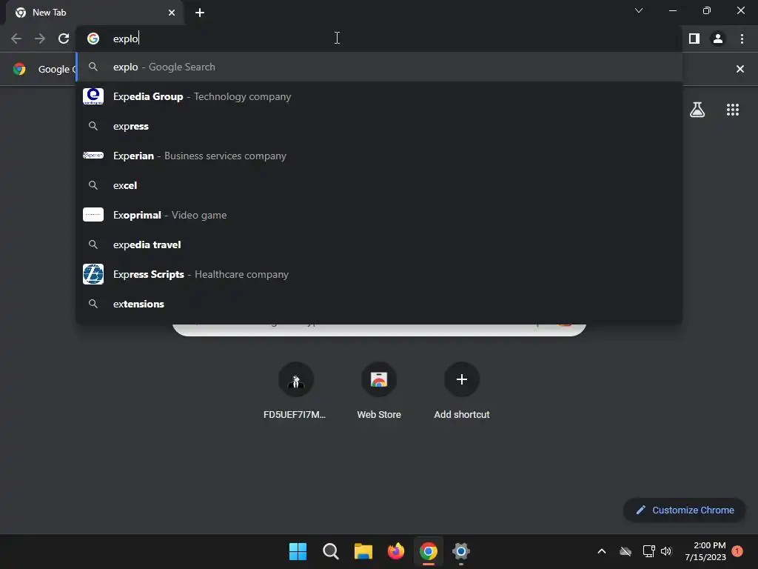This screenshot has height=569, width=758.
Task: Click the Experian logo icon
Action: coord(93,156)
